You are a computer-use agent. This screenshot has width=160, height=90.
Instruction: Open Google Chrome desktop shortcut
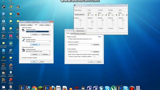pos(11,8)
